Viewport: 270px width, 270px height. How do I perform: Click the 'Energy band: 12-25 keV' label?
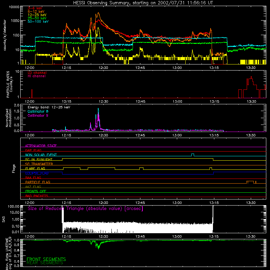click(x=49, y=107)
